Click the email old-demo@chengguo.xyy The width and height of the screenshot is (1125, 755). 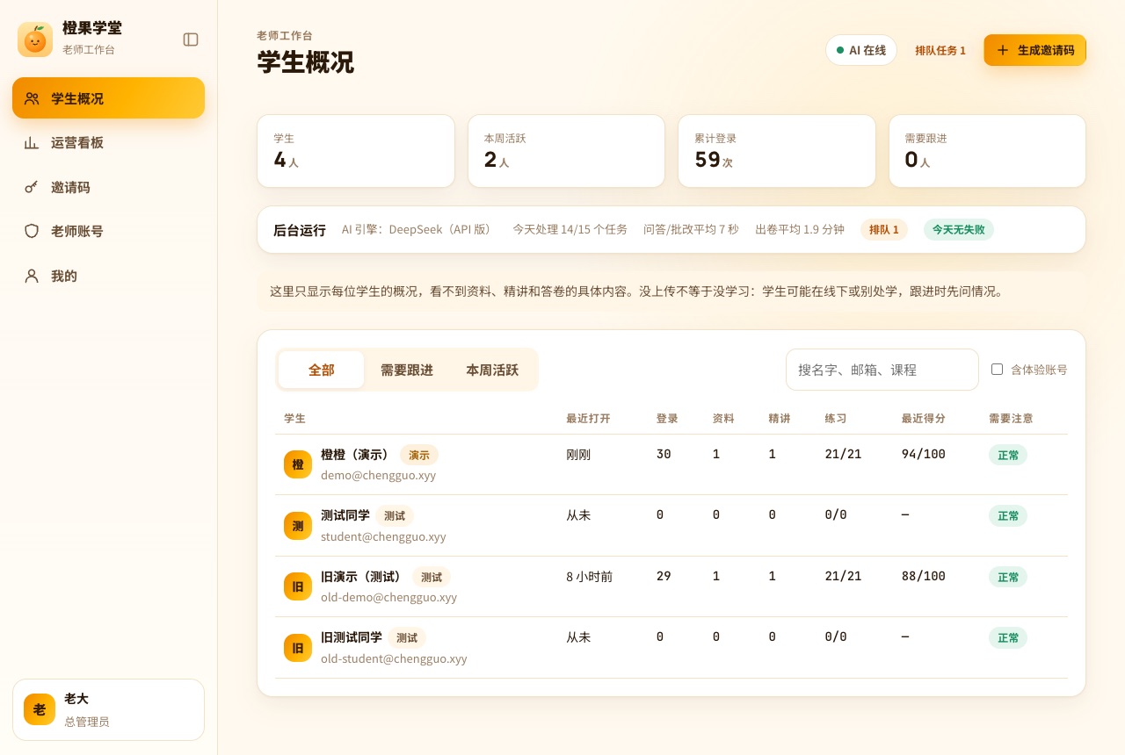pyautogui.click(x=388, y=597)
